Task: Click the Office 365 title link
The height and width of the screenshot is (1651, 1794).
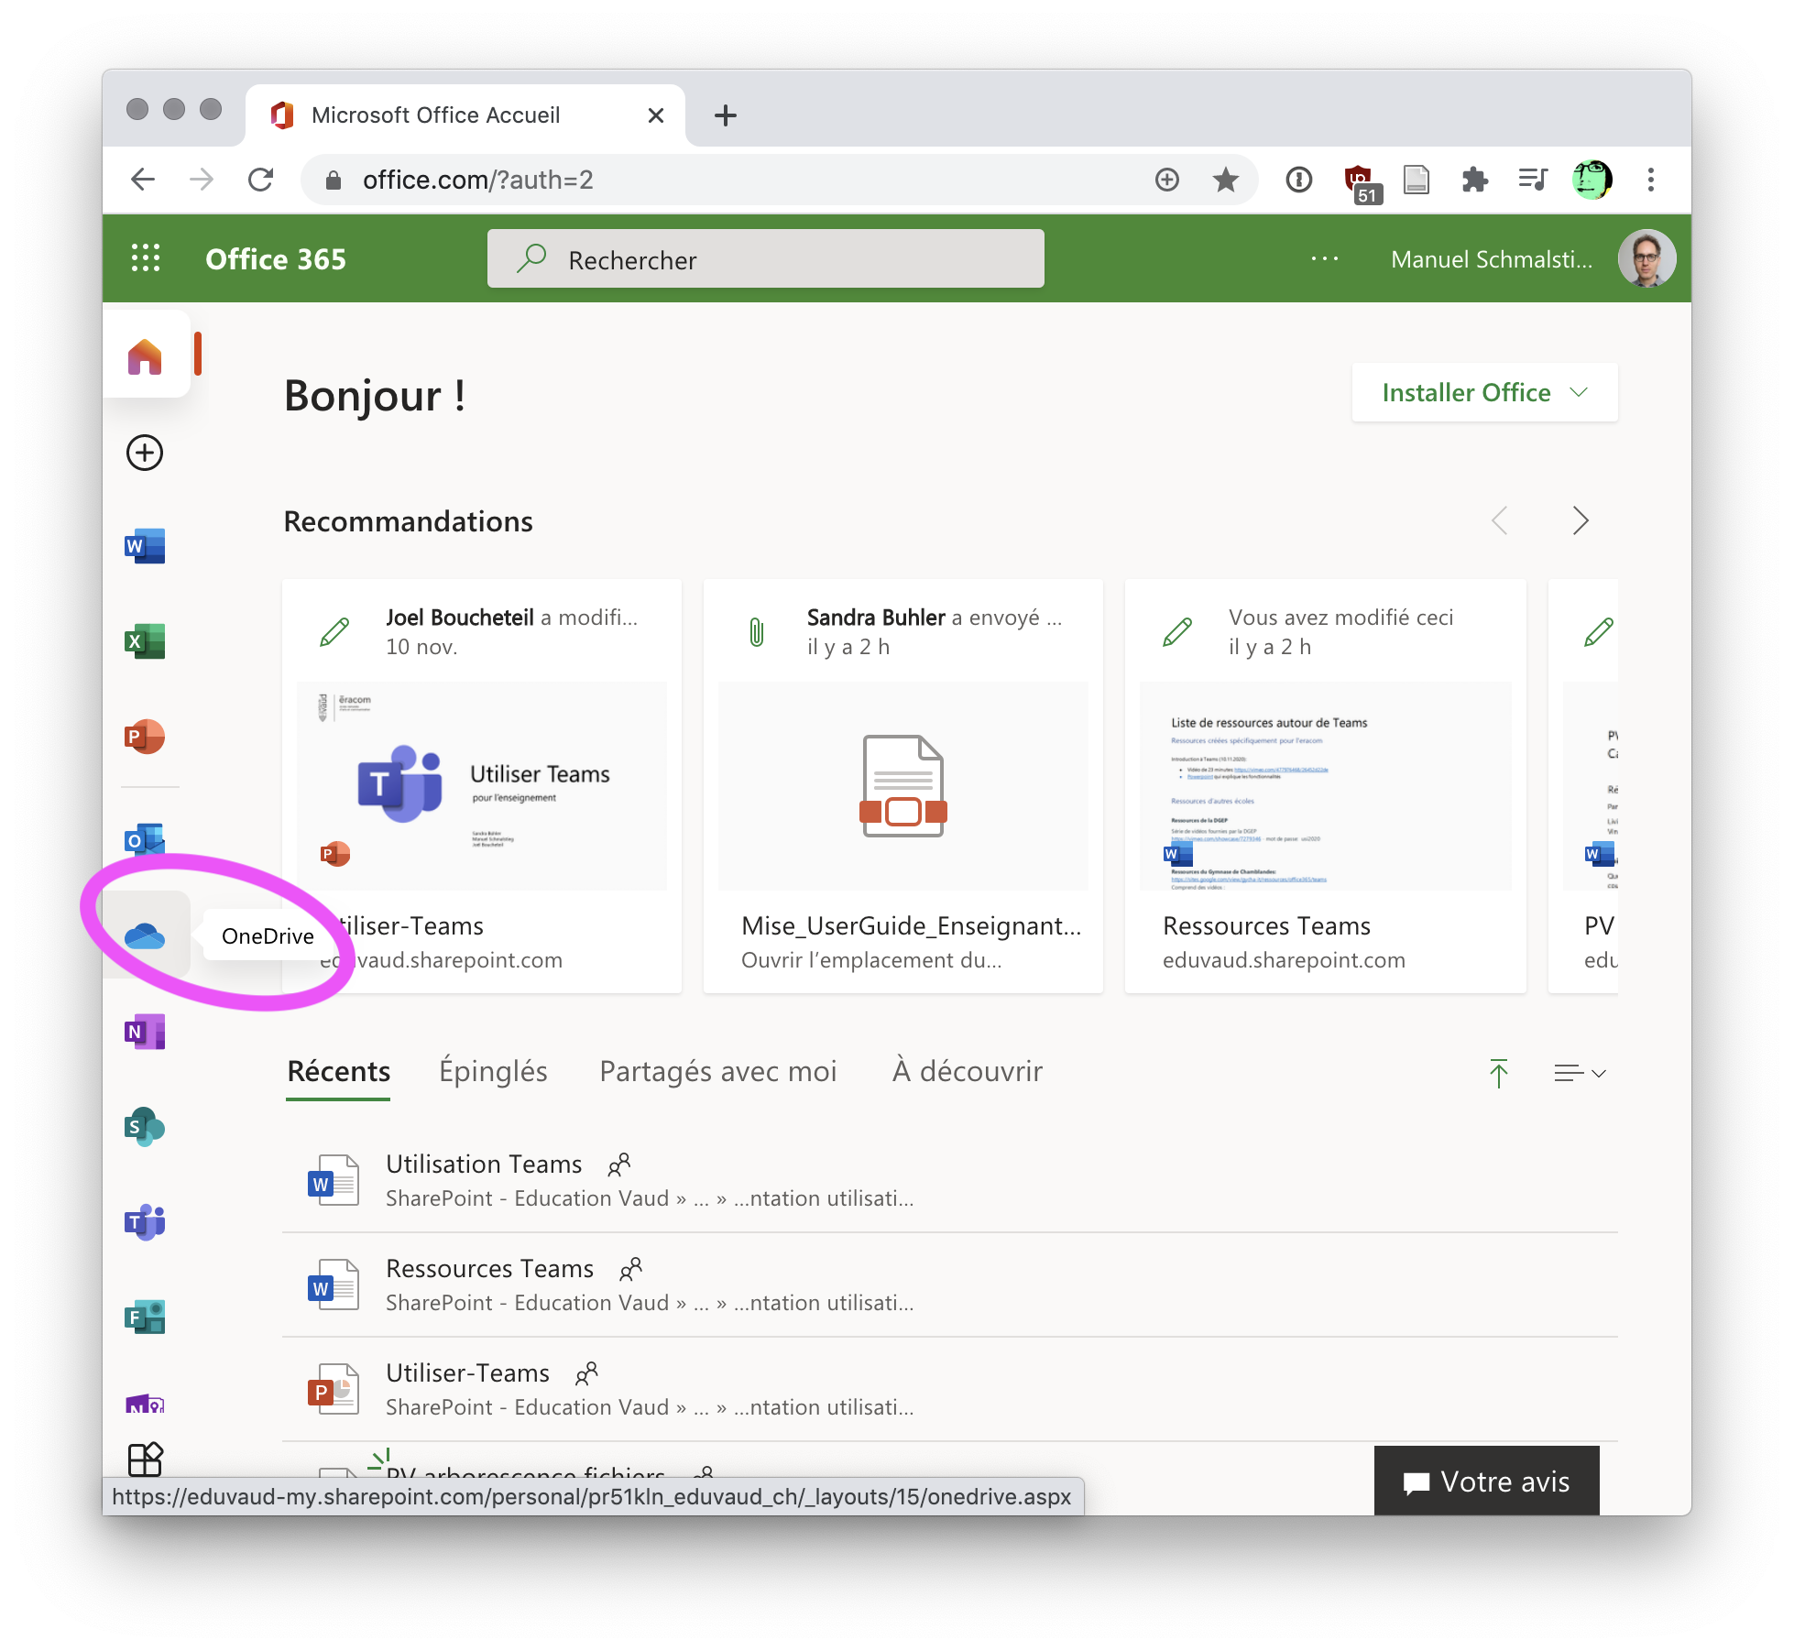Action: (276, 259)
